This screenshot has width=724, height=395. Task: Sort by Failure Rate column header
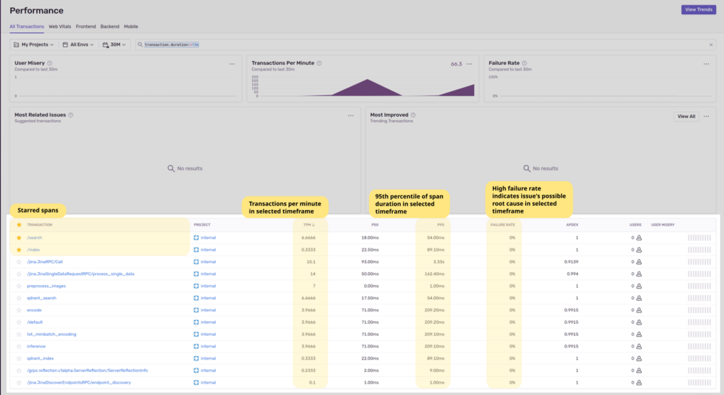(502, 225)
